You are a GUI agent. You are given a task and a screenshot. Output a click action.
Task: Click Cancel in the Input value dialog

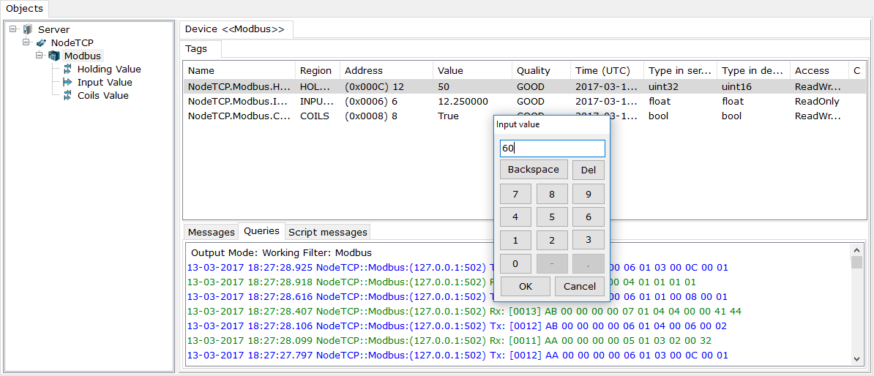click(580, 286)
